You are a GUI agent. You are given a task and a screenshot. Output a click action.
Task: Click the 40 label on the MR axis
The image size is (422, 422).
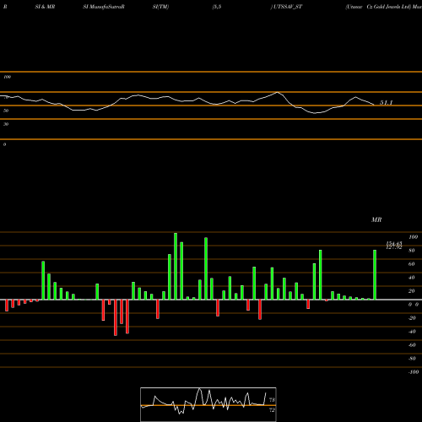click(x=412, y=278)
